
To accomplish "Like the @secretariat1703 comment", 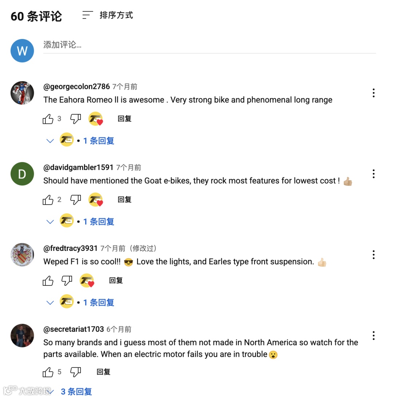I will pos(48,372).
